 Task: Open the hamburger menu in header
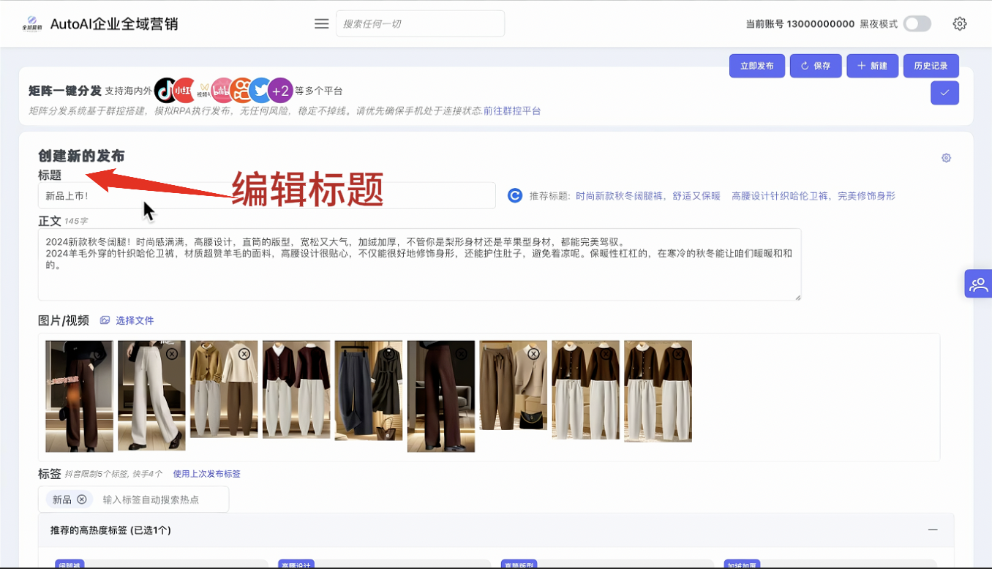click(x=321, y=23)
